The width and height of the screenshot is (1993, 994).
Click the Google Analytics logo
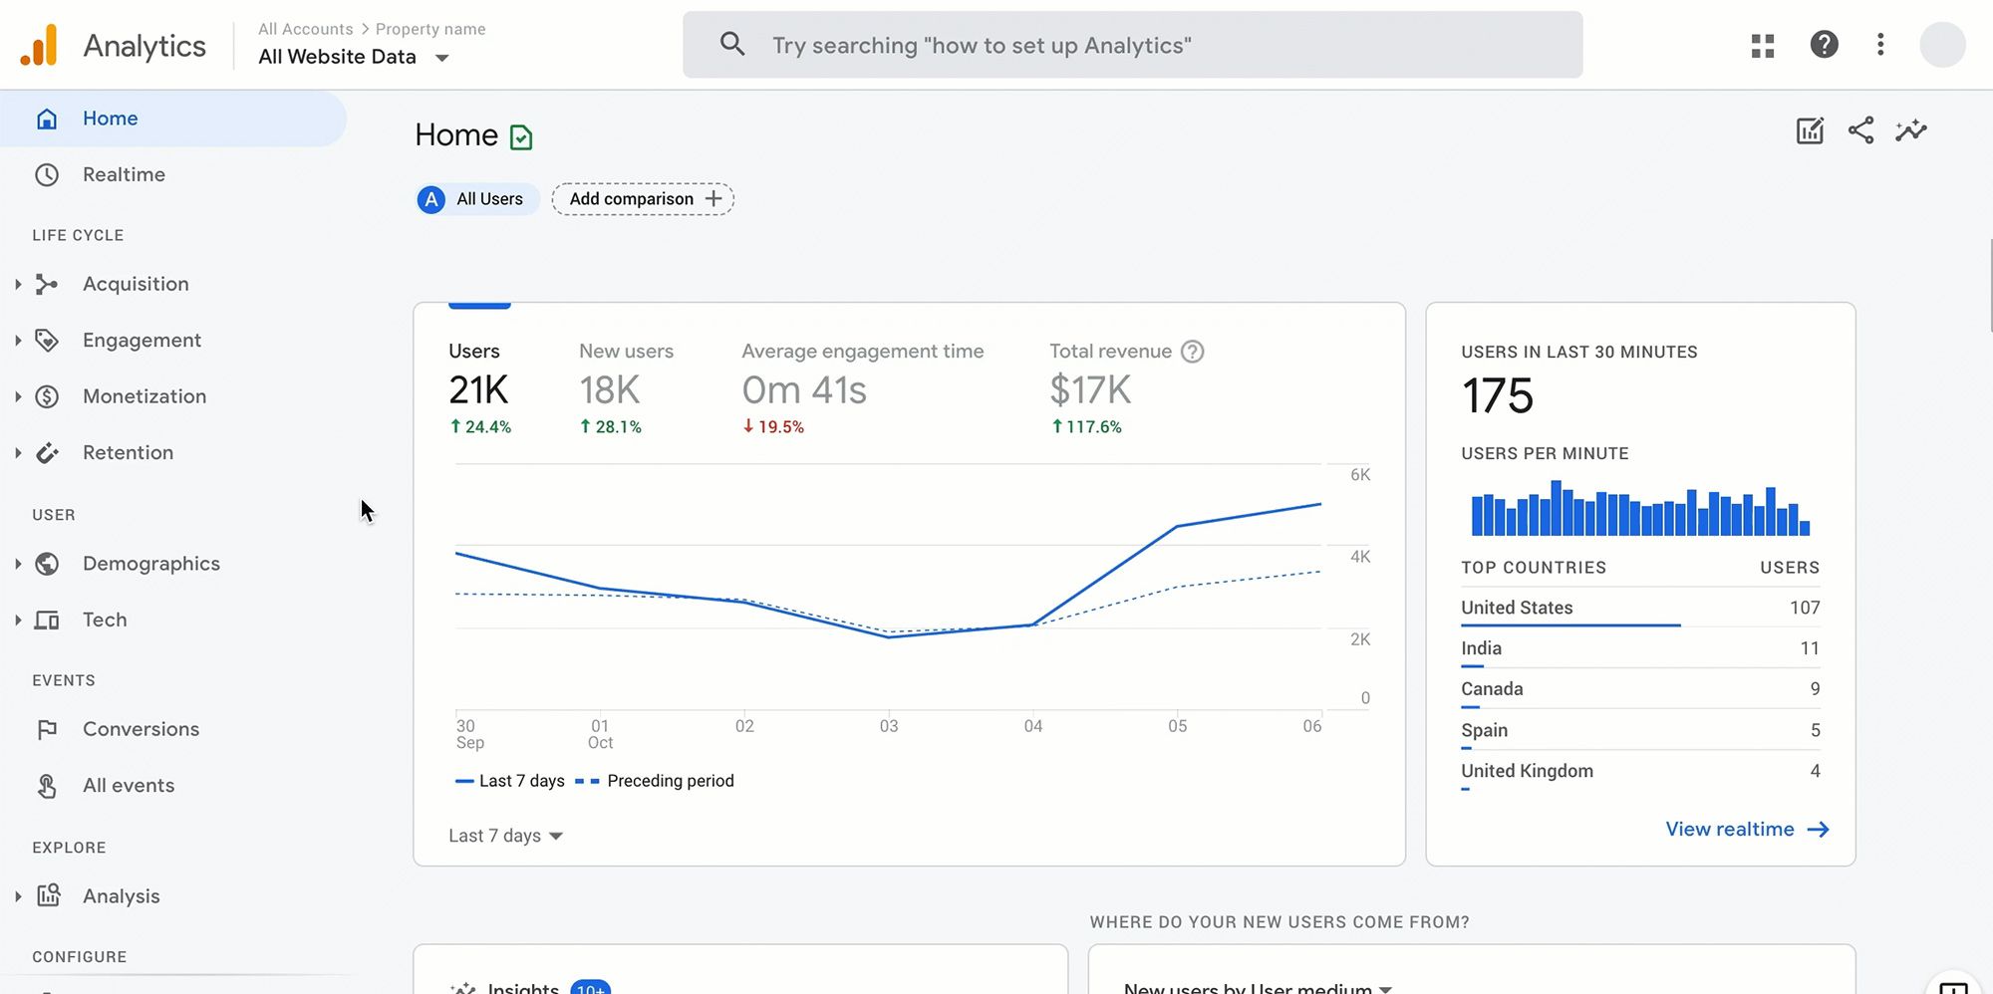tap(40, 45)
